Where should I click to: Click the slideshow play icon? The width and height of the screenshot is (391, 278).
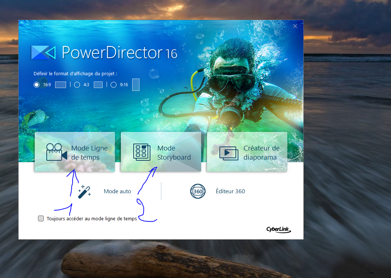click(x=229, y=153)
